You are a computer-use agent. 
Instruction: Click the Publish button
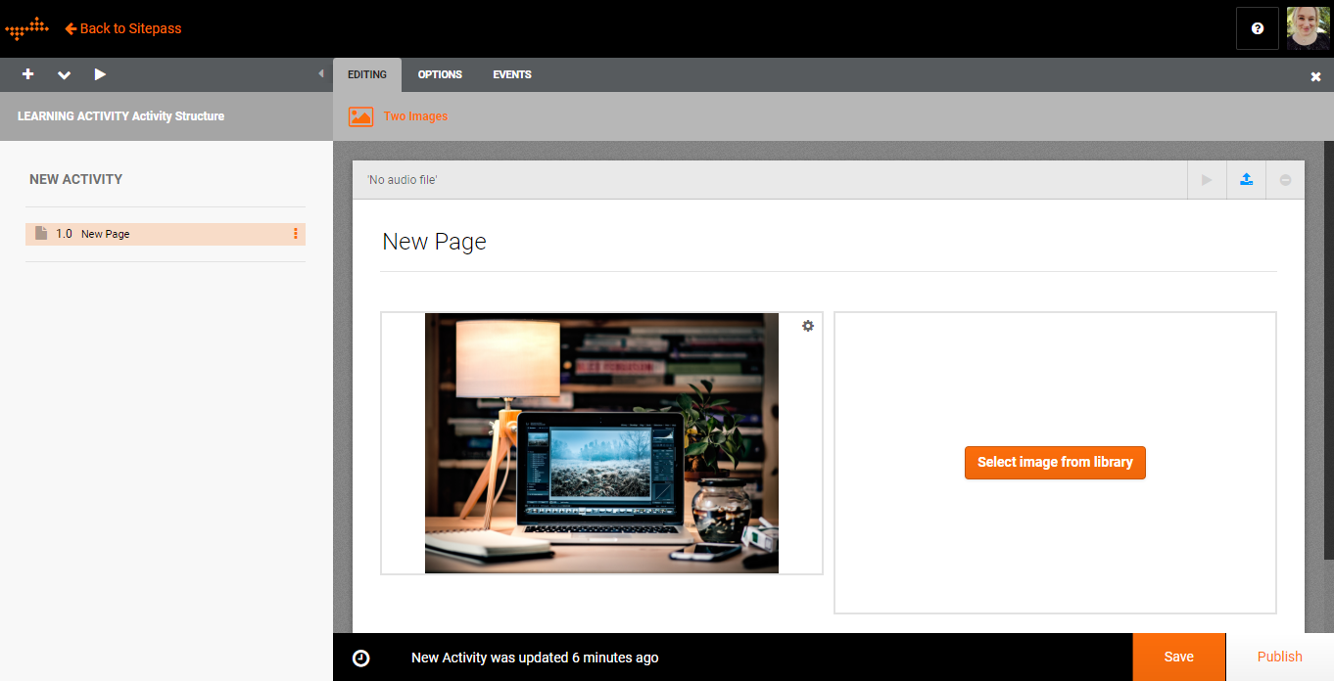1280,658
